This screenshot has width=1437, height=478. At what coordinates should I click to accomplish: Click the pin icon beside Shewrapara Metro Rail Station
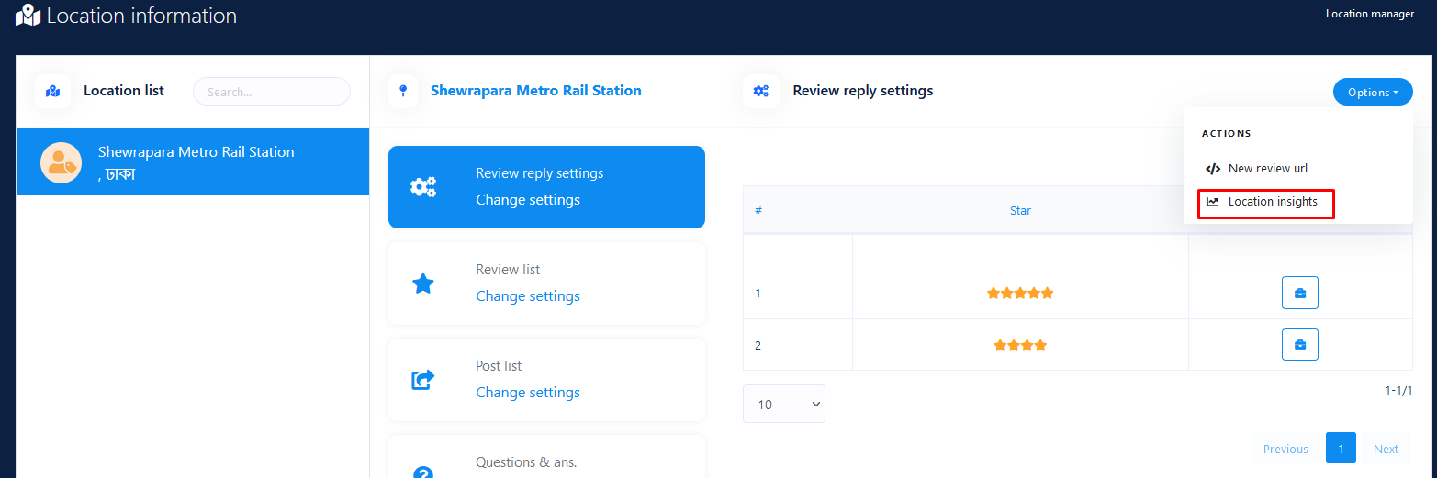tap(402, 91)
